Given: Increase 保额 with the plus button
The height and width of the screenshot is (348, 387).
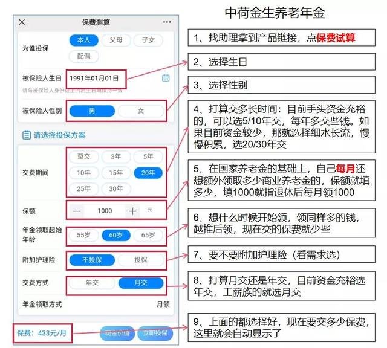Looking at the screenshot, I should tap(132, 211).
